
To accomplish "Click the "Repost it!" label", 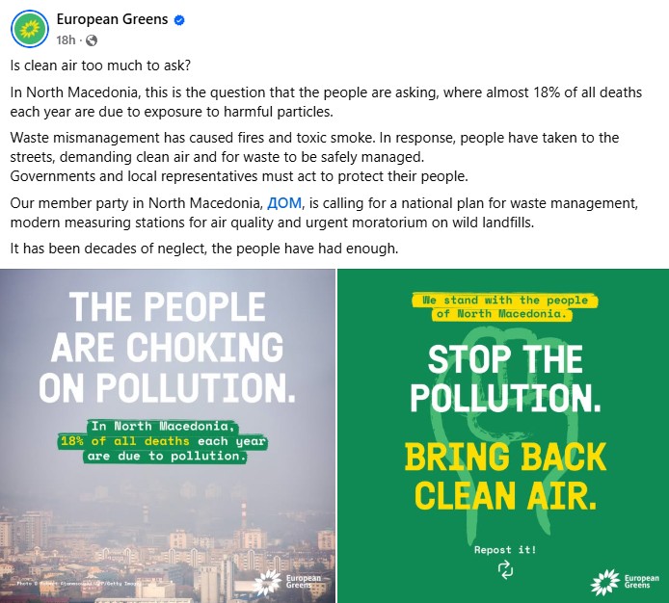I will [505, 550].
